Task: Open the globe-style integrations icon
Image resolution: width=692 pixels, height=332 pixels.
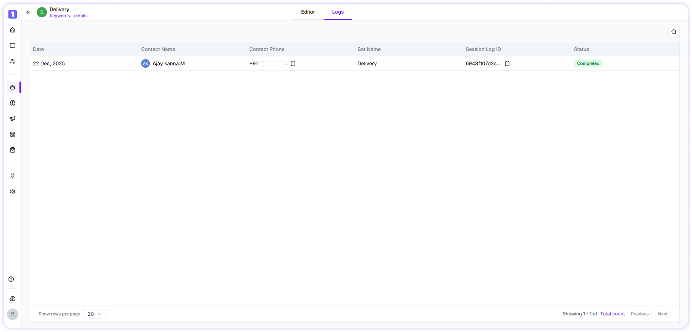Action: [12, 103]
